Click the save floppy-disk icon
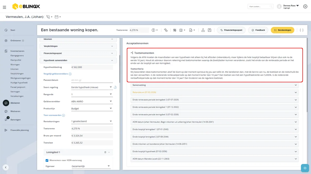The image size is (311, 174). (210, 30)
